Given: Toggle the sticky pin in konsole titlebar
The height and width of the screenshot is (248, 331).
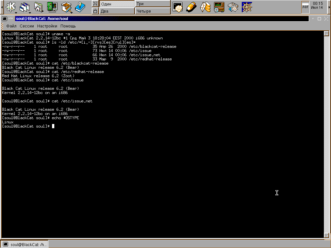Looking at the screenshot, I should 11,18.
